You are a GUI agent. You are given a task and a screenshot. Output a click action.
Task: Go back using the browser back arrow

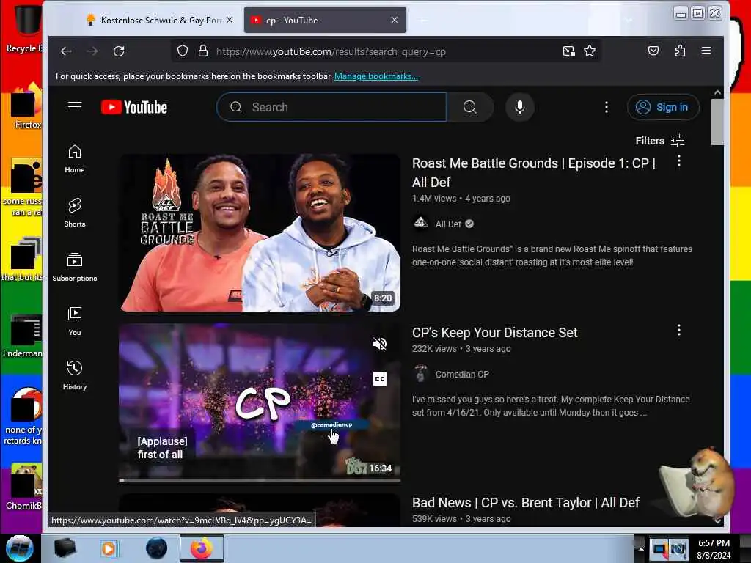[x=66, y=51]
